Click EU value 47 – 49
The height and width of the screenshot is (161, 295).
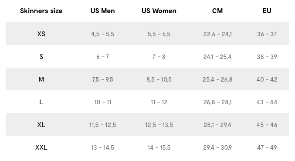[x=267, y=147]
